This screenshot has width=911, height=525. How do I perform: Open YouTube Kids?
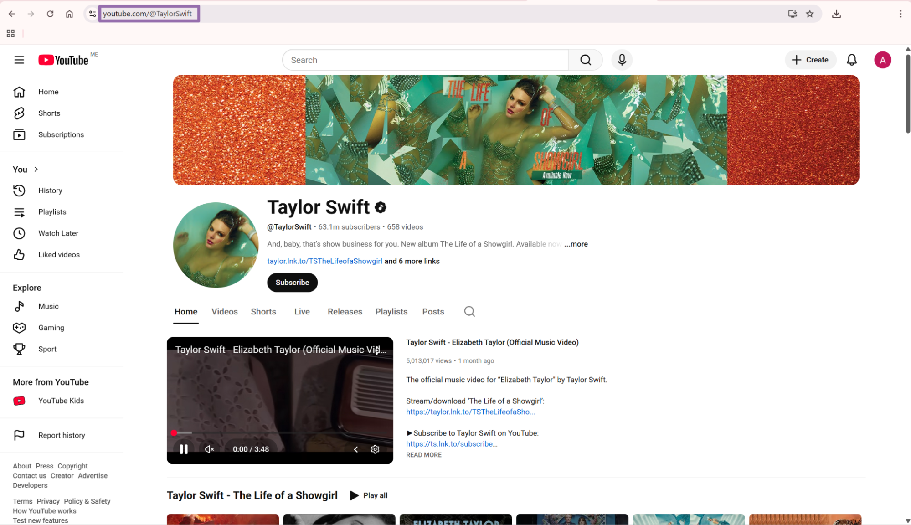(62, 401)
